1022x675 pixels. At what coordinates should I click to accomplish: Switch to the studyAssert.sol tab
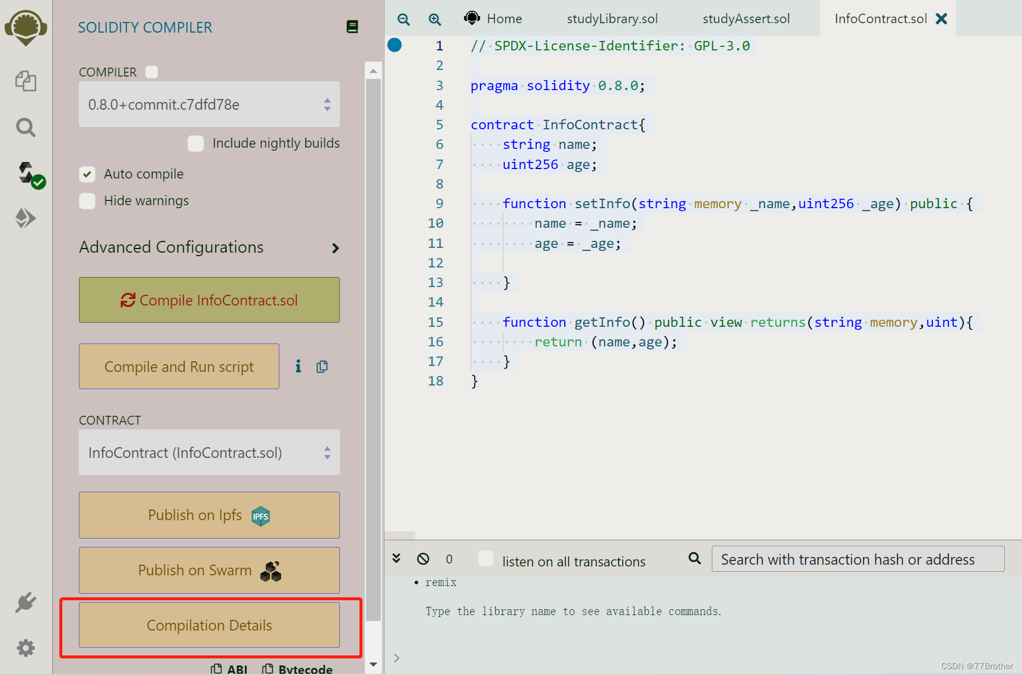point(746,18)
